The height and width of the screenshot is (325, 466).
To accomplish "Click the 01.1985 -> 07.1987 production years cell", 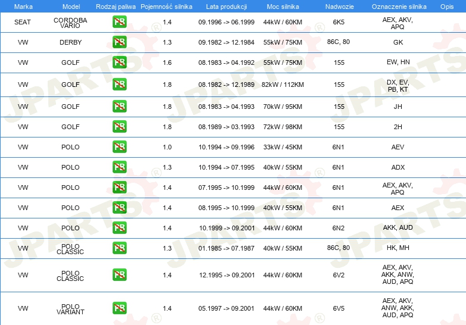I will [x=226, y=248].
